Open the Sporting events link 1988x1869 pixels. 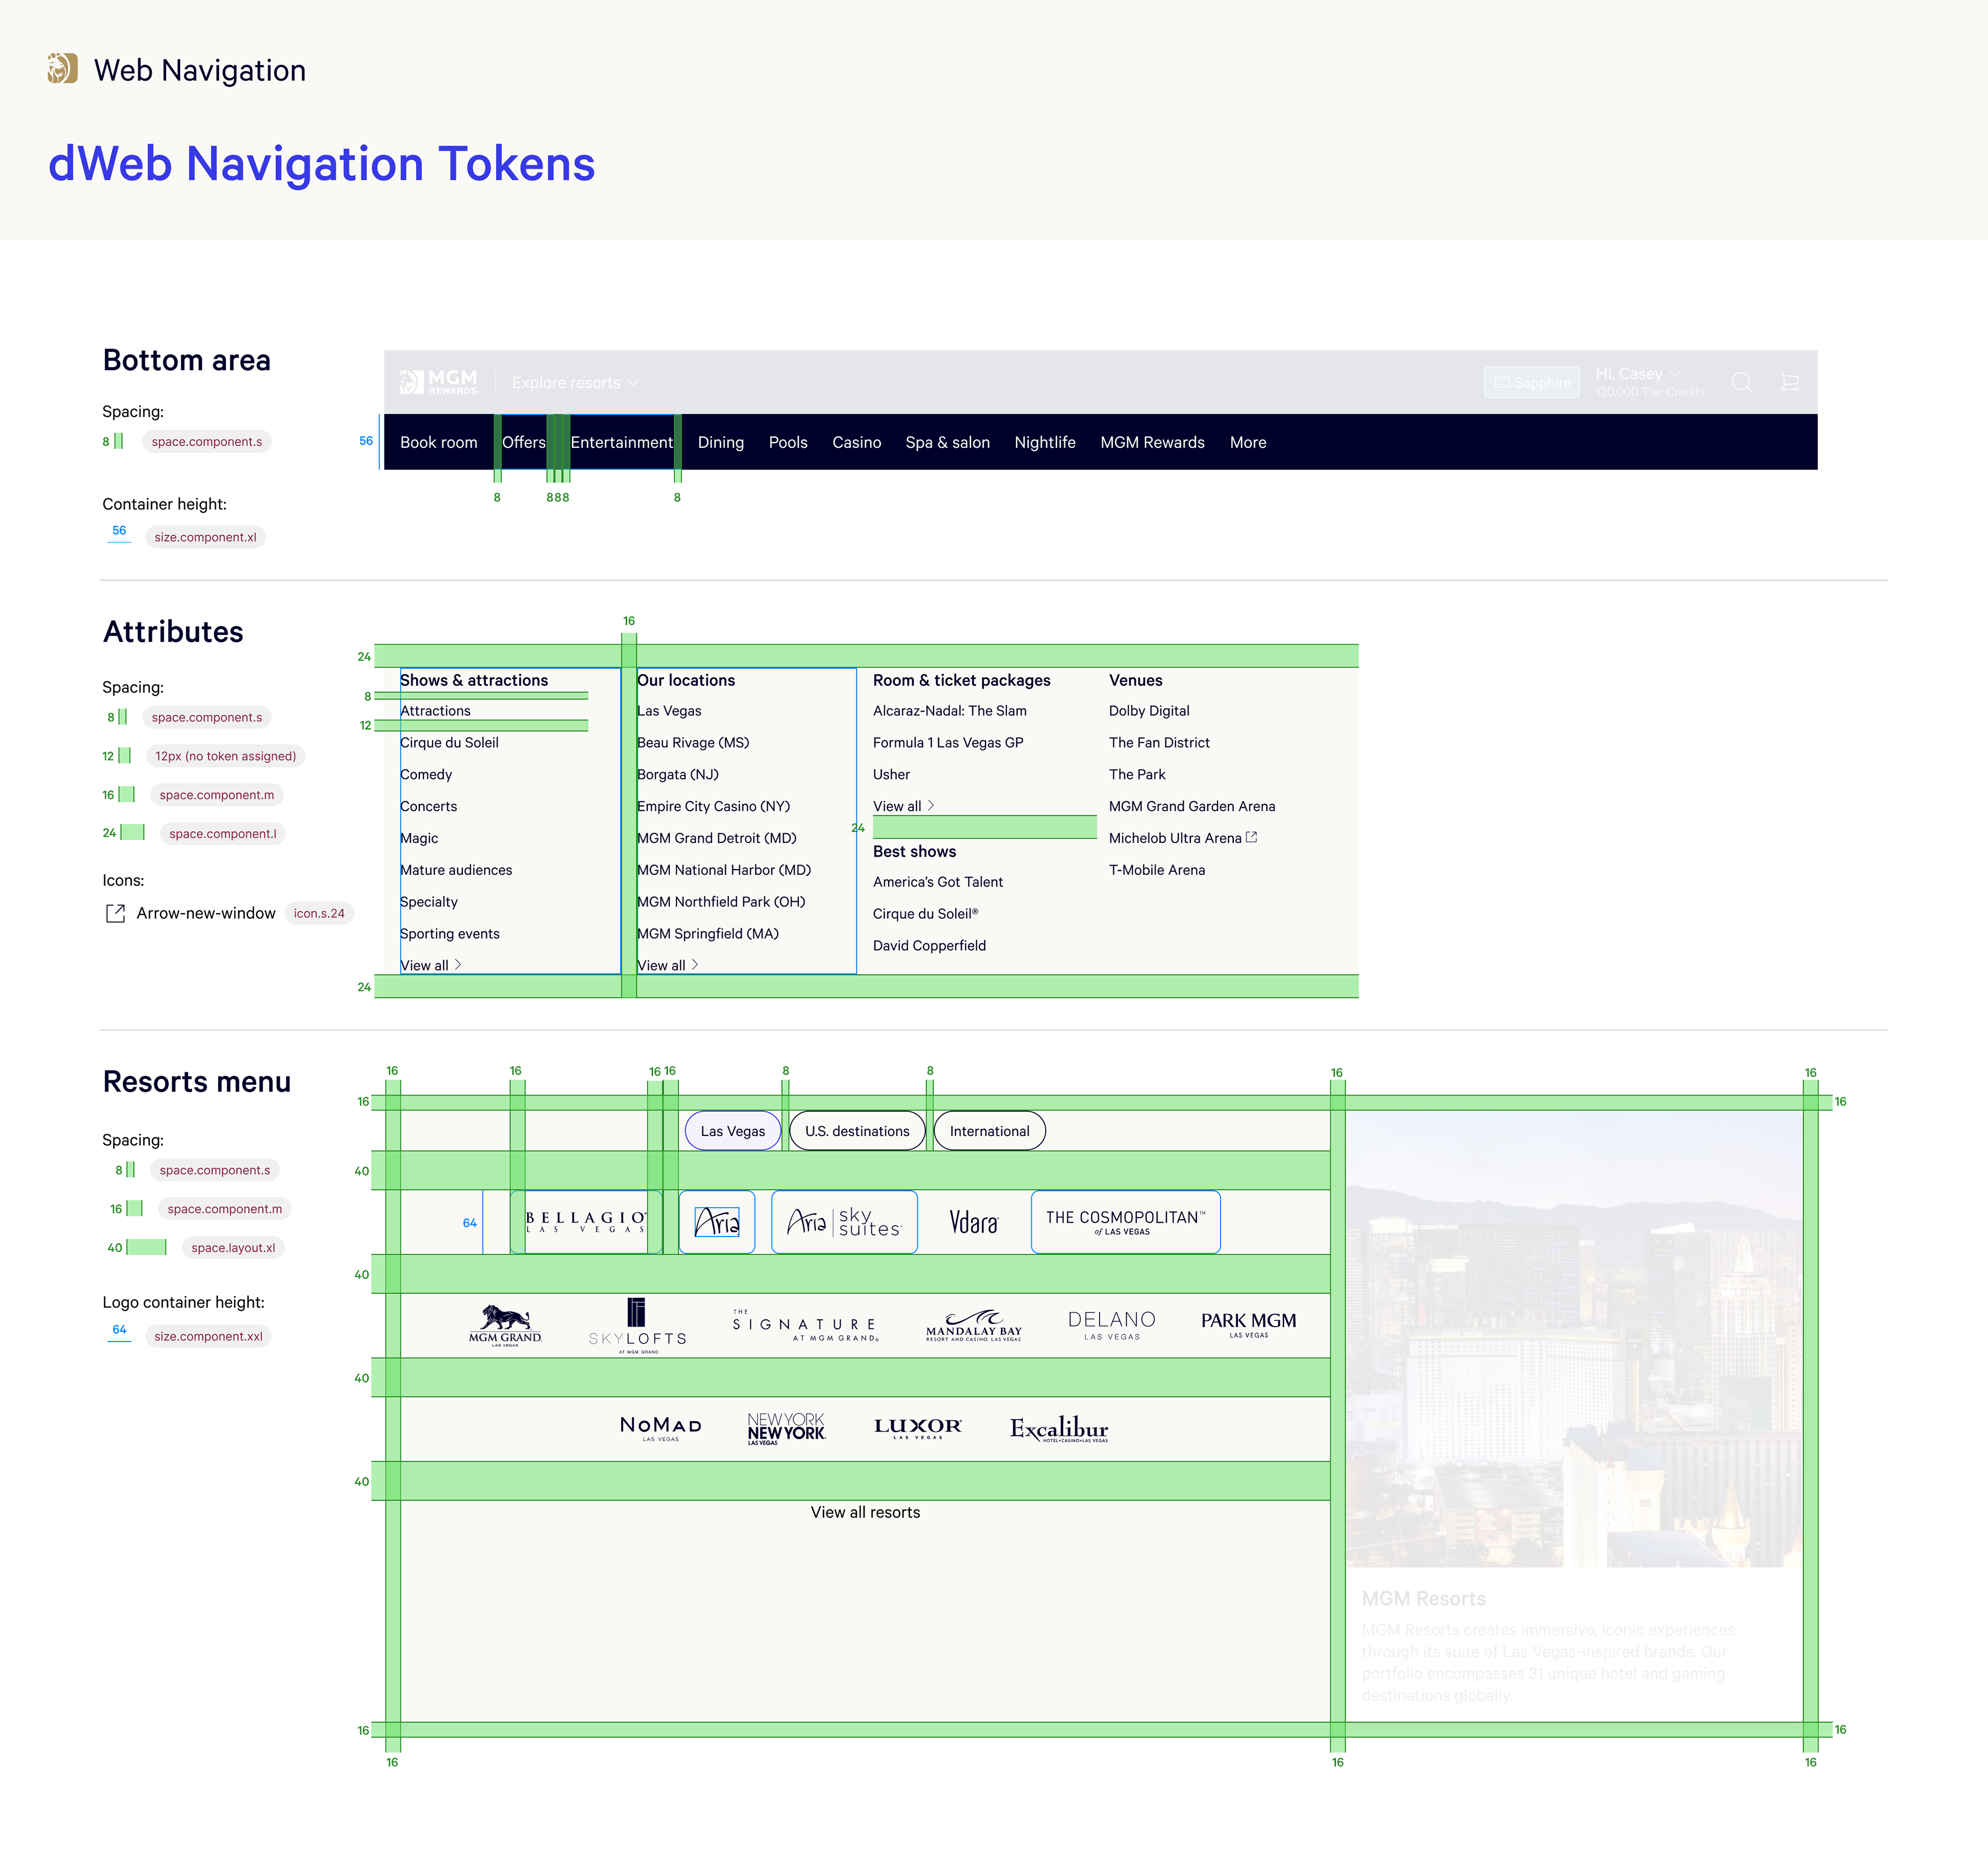(x=450, y=934)
